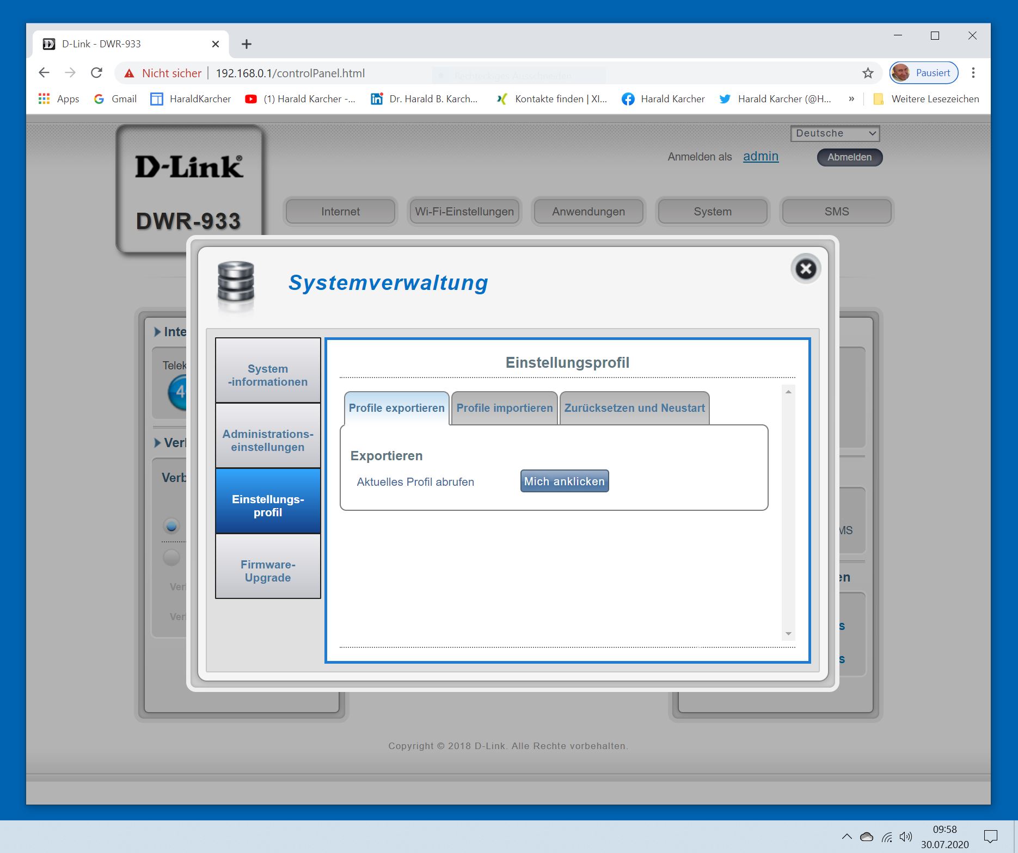The width and height of the screenshot is (1018, 853).
Task: Click the 'Systemverwaltung' dialog title
Action: click(388, 283)
